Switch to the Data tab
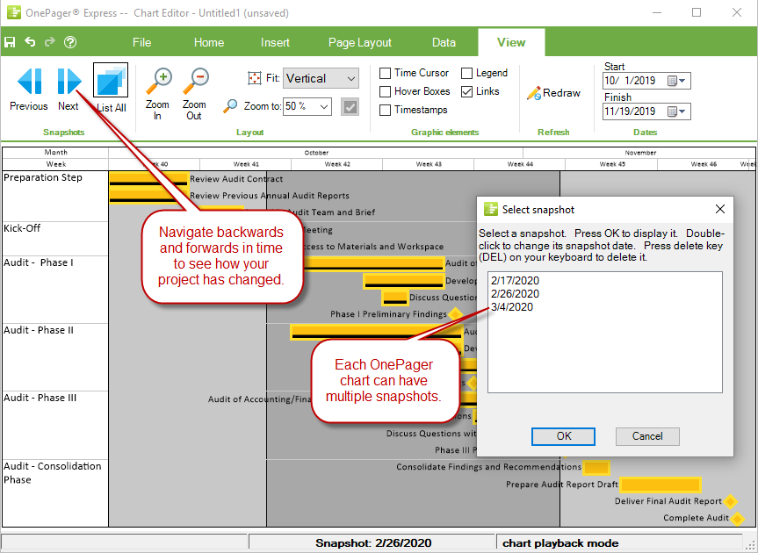This screenshot has height=553, width=758. [x=444, y=42]
